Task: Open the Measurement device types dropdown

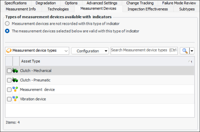Action: 66,51
